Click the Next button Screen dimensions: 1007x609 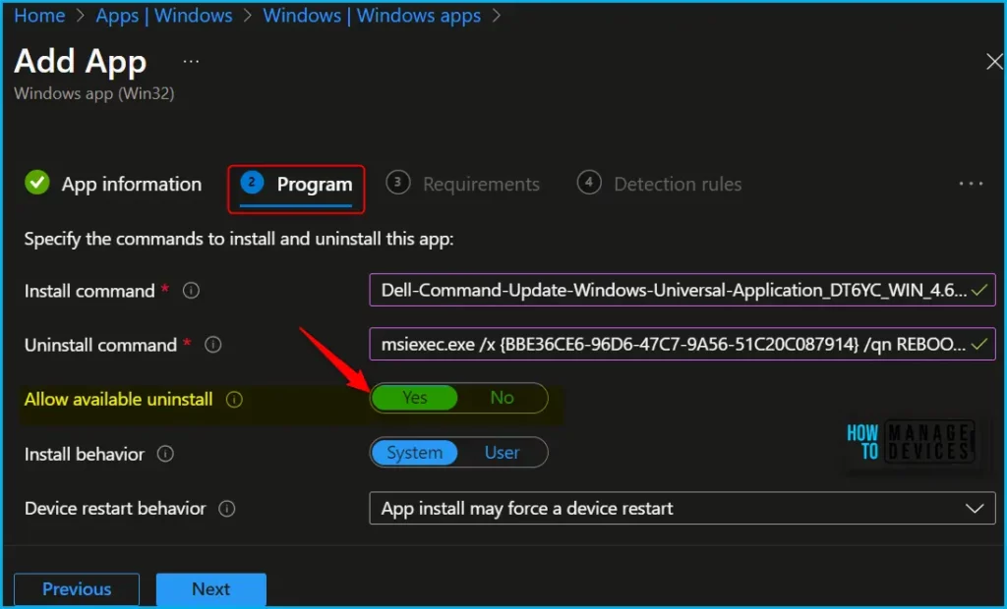click(x=210, y=589)
